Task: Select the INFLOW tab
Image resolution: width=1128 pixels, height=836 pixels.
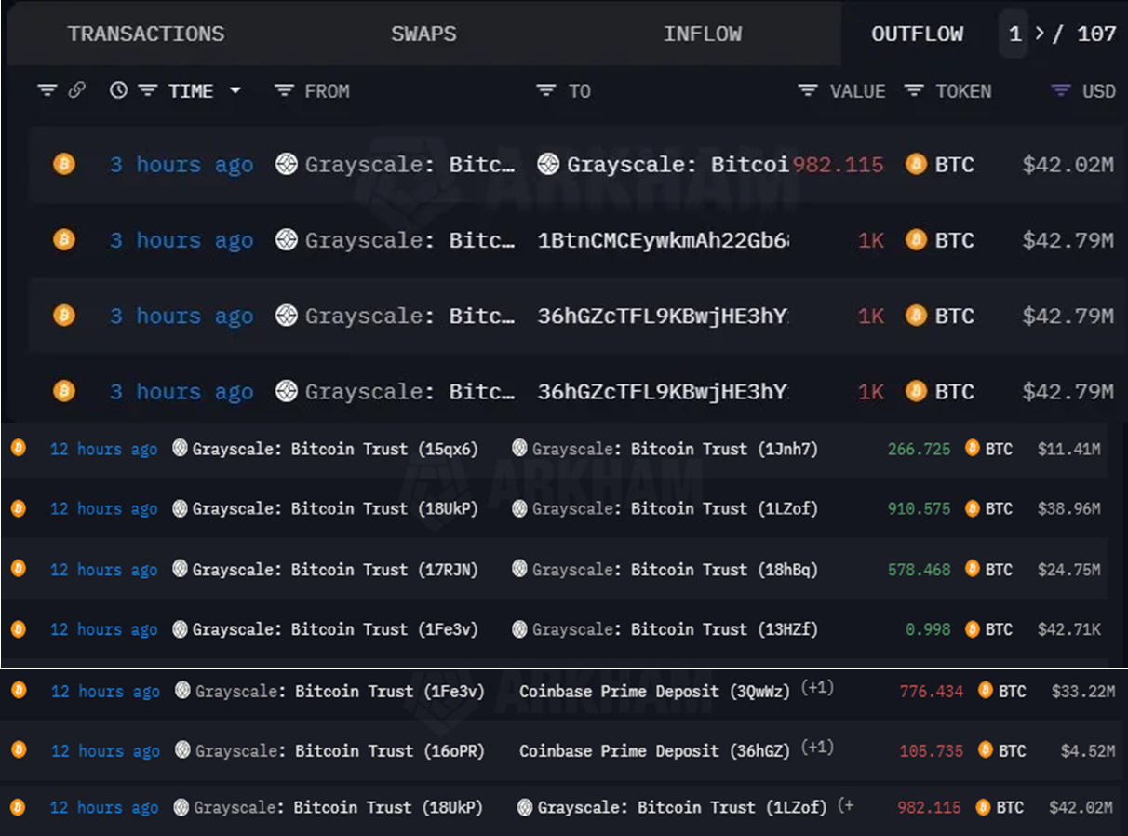Action: point(702,34)
